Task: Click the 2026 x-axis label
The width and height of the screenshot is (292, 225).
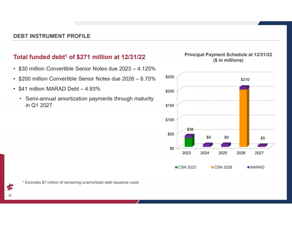Action: (x=241, y=153)
